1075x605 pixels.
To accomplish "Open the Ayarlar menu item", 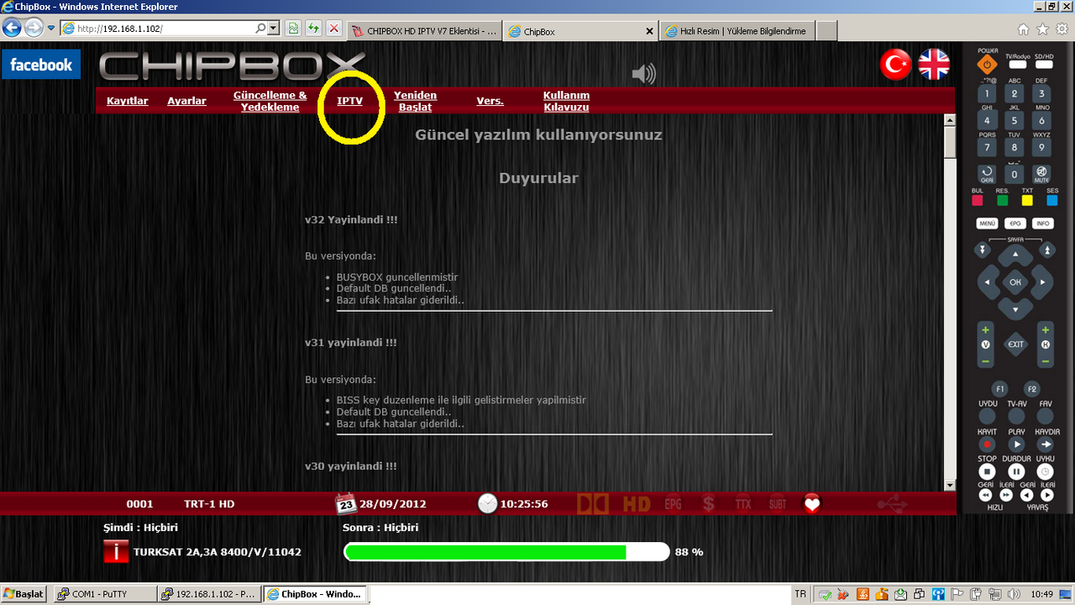I will coord(186,101).
